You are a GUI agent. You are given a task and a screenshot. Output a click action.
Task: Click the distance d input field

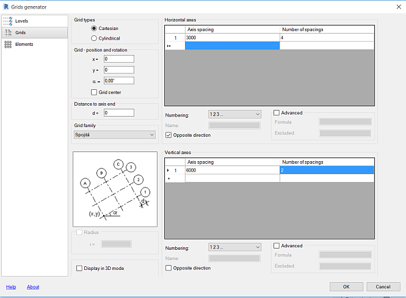tap(118, 113)
